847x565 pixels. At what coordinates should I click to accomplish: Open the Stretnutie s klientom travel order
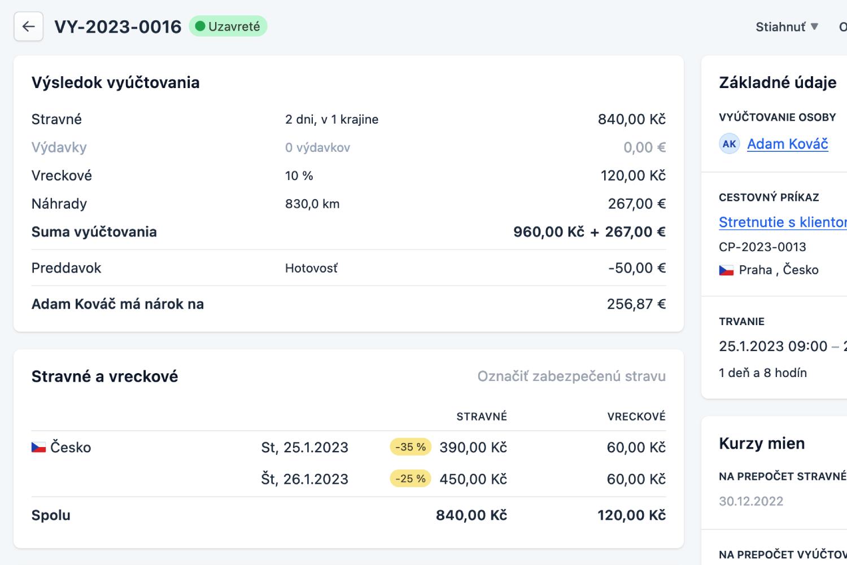[x=782, y=222]
